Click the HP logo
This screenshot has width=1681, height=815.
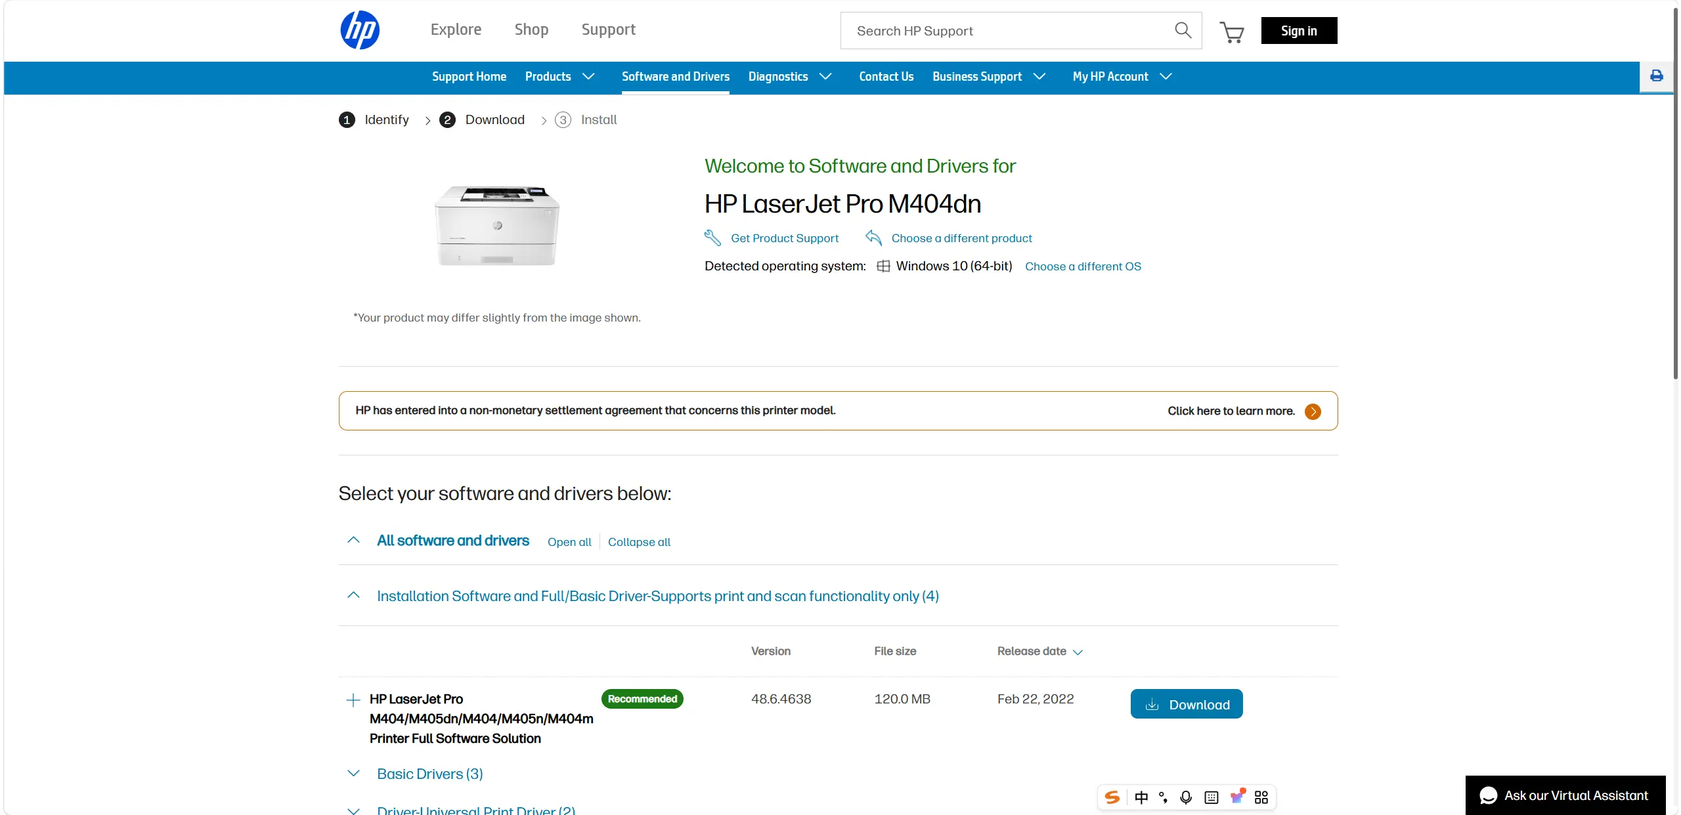[x=360, y=30]
